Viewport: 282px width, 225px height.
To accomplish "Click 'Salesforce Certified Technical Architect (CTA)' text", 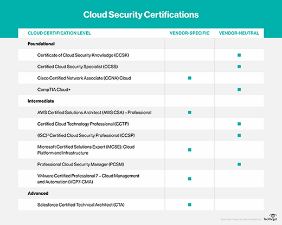I will (x=81, y=205).
